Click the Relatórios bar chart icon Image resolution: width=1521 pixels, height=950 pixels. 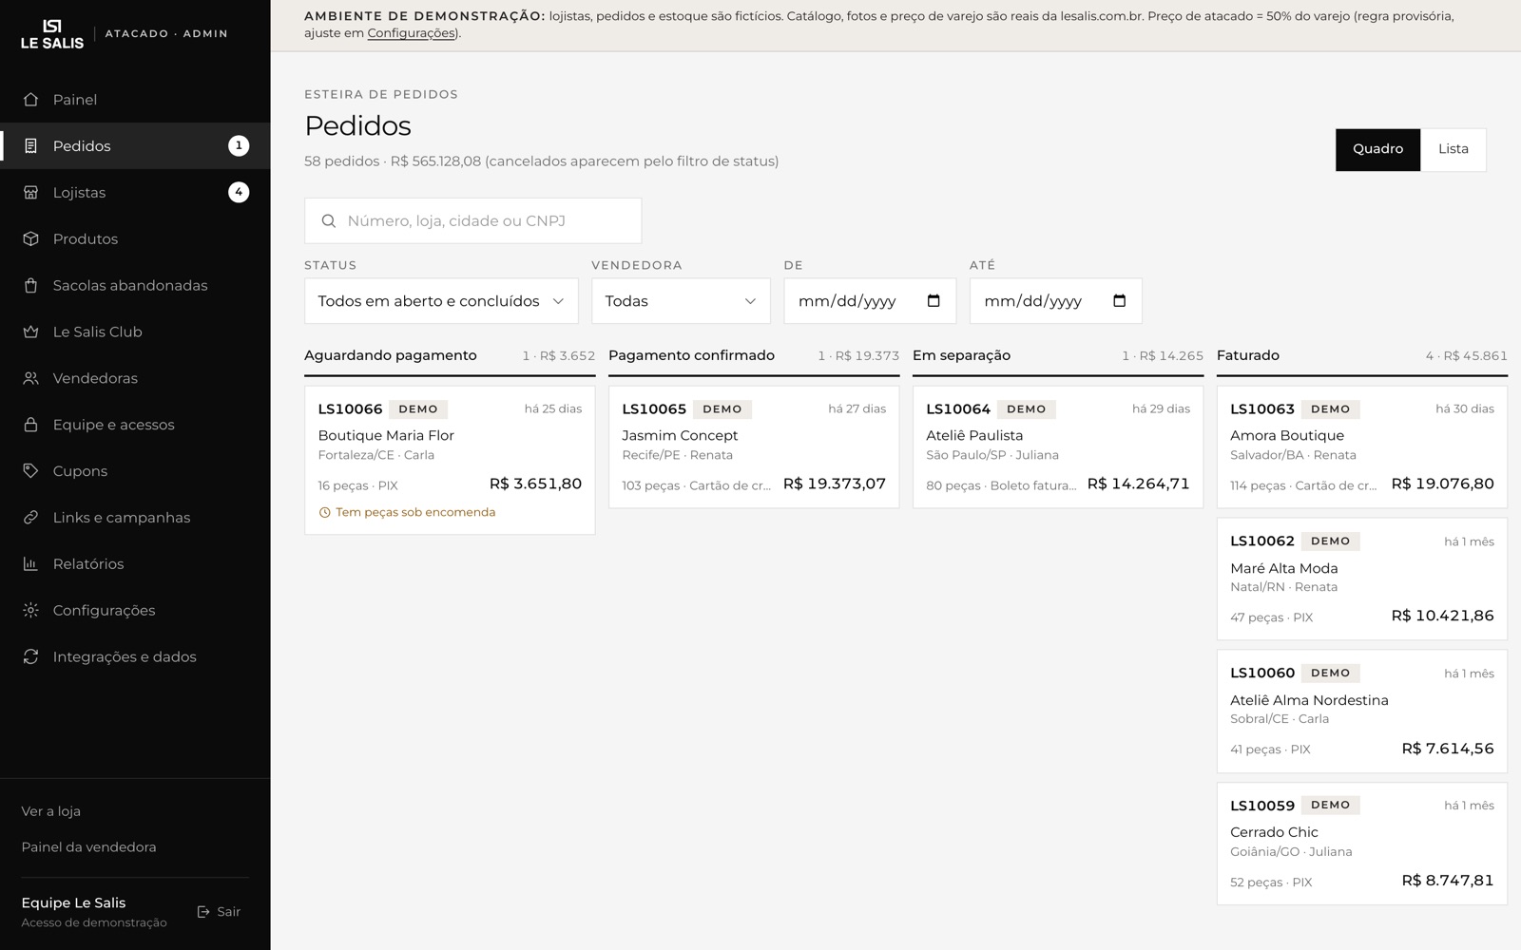tap(30, 564)
